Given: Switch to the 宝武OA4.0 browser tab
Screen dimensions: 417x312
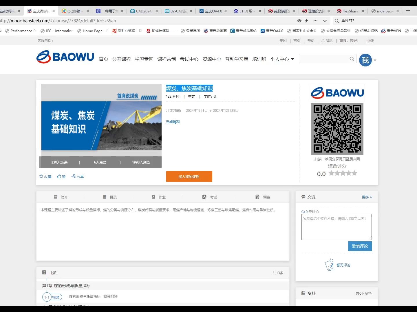Looking at the screenshot, I should pos(213,11).
